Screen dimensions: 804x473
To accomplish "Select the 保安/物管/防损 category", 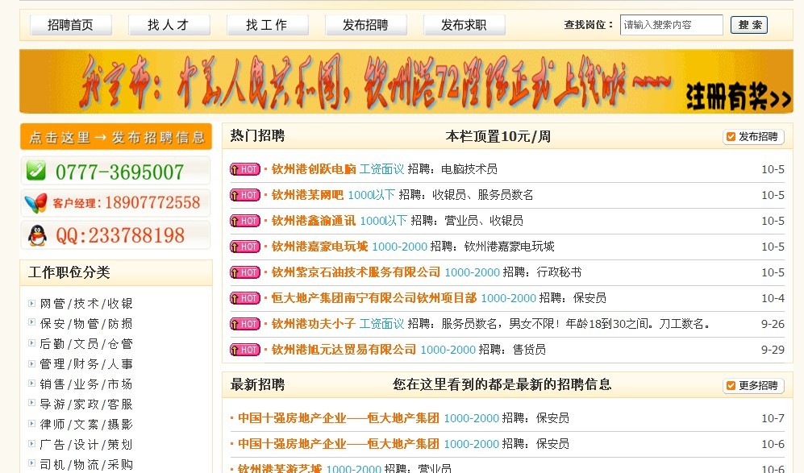I will tap(86, 323).
